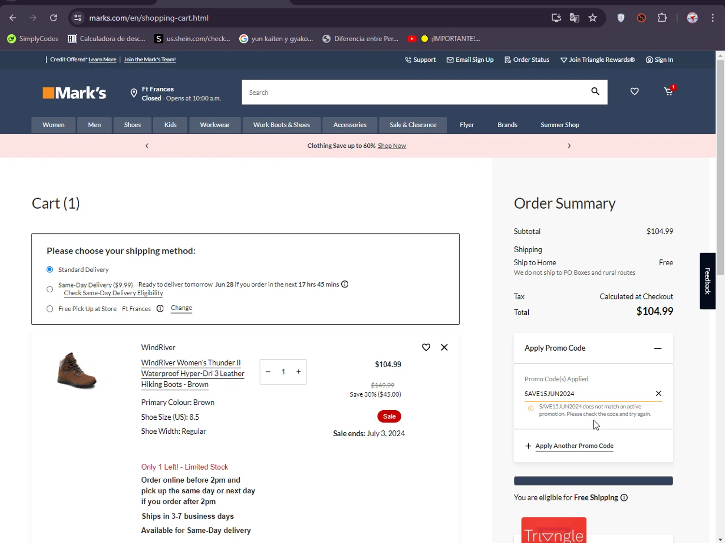Screen dimensions: 725x543
Task: Click the install app icon in address bar
Action: (x=556, y=18)
